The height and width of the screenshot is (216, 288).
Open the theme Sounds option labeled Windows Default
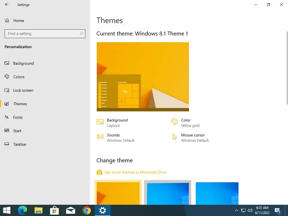click(x=116, y=138)
